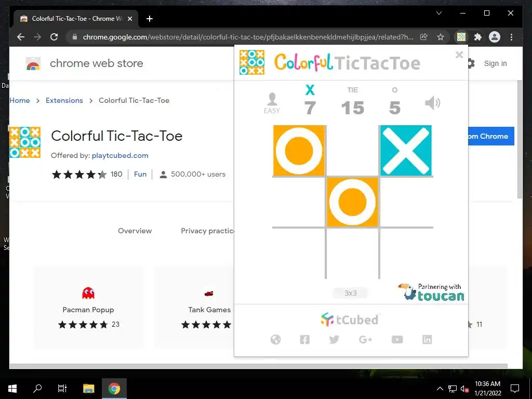532x399 pixels.
Task: Open the Chrome profile avatar
Action: pos(495,37)
